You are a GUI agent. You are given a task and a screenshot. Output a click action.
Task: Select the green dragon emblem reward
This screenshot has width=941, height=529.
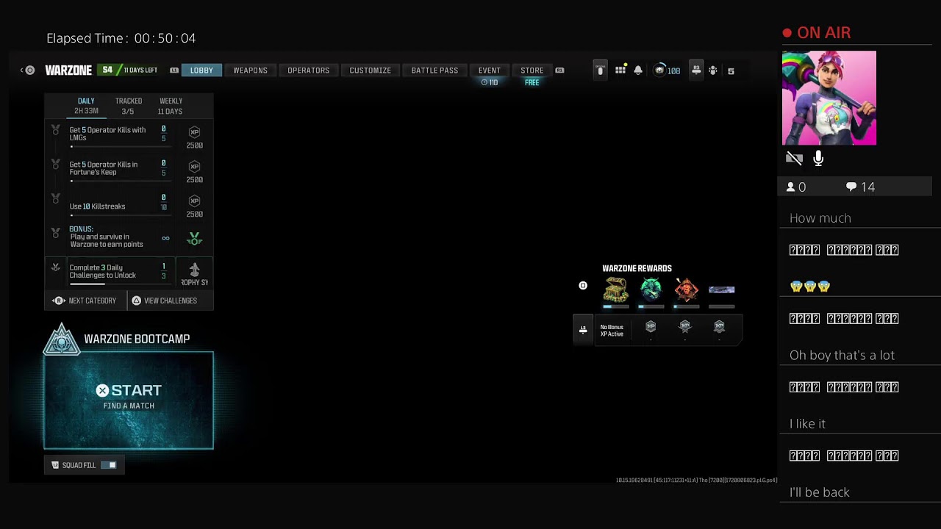(651, 290)
